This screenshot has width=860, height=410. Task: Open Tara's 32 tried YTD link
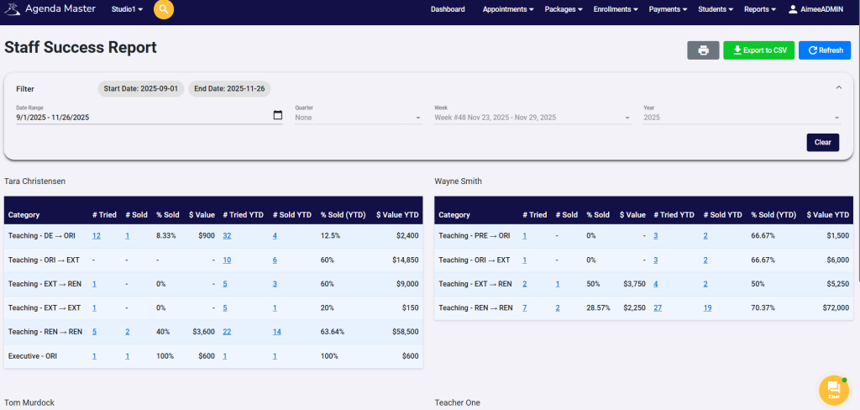[x=227, y=236]
